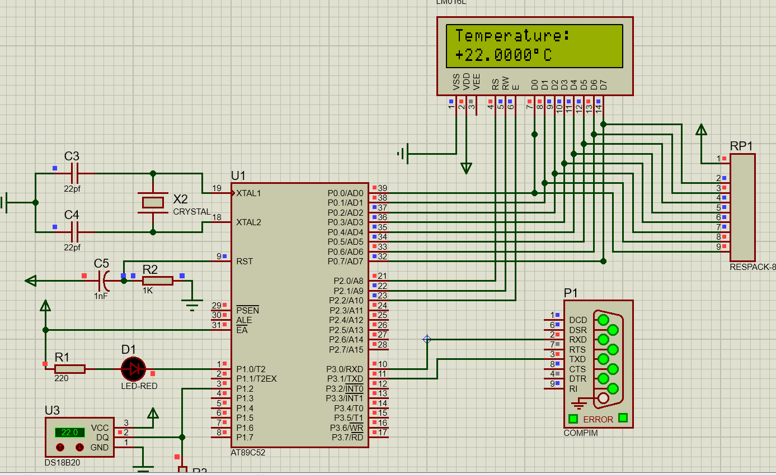Click the ground symbol below R2
Image resolution: width=776 pixels, height=475 pixels.
click(192, 305)
